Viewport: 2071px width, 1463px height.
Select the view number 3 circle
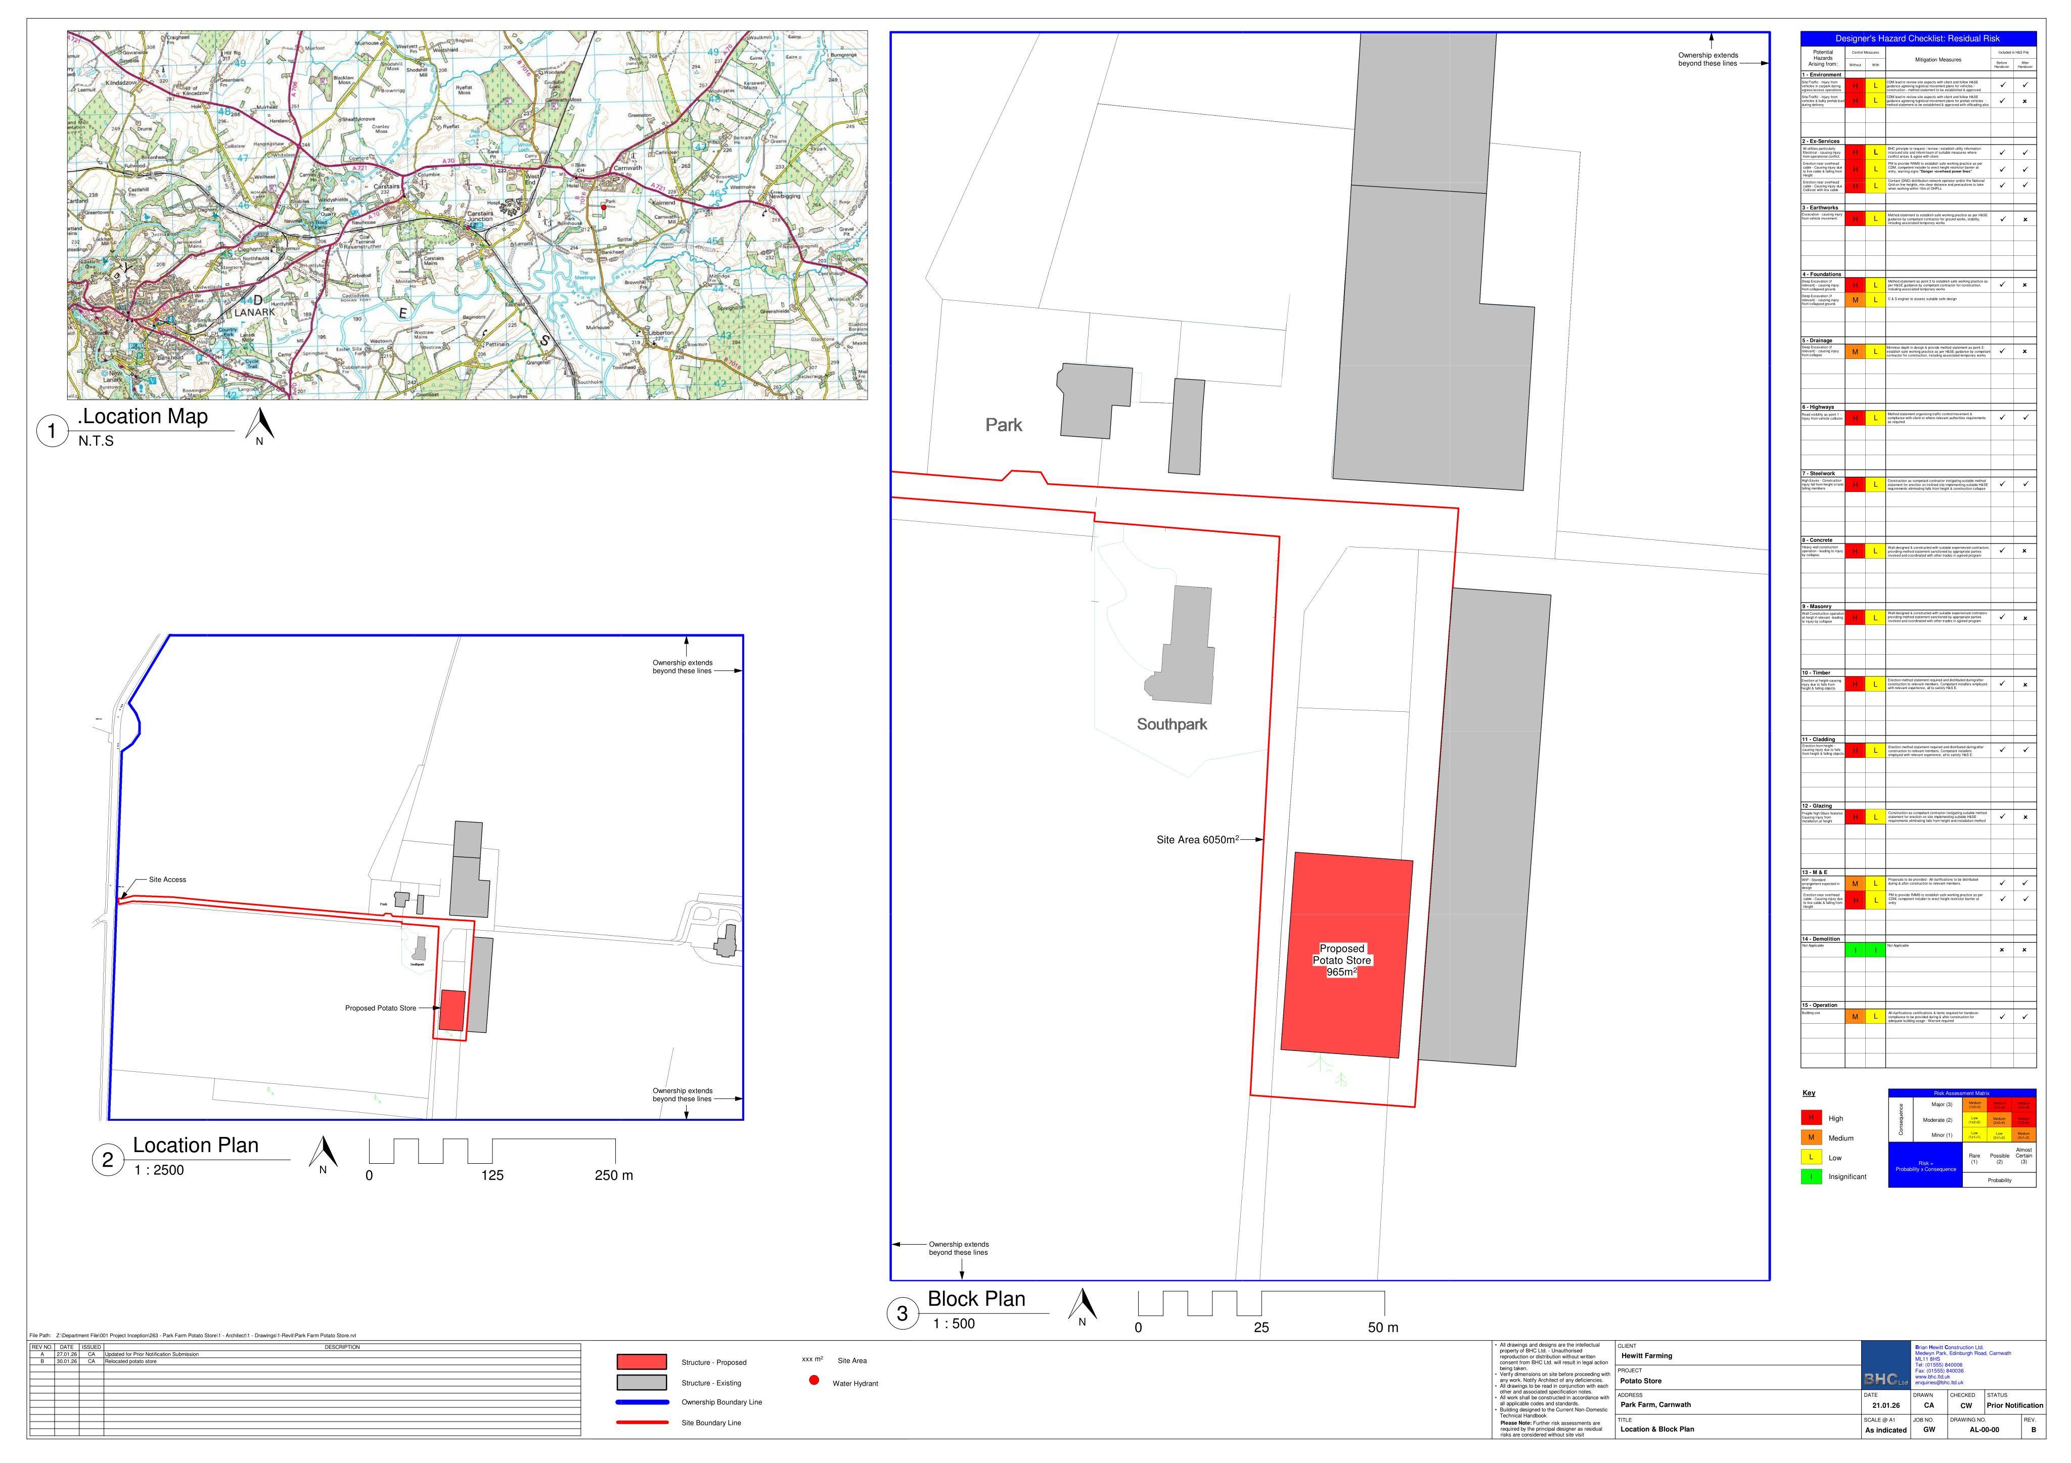click(902, 1314)
